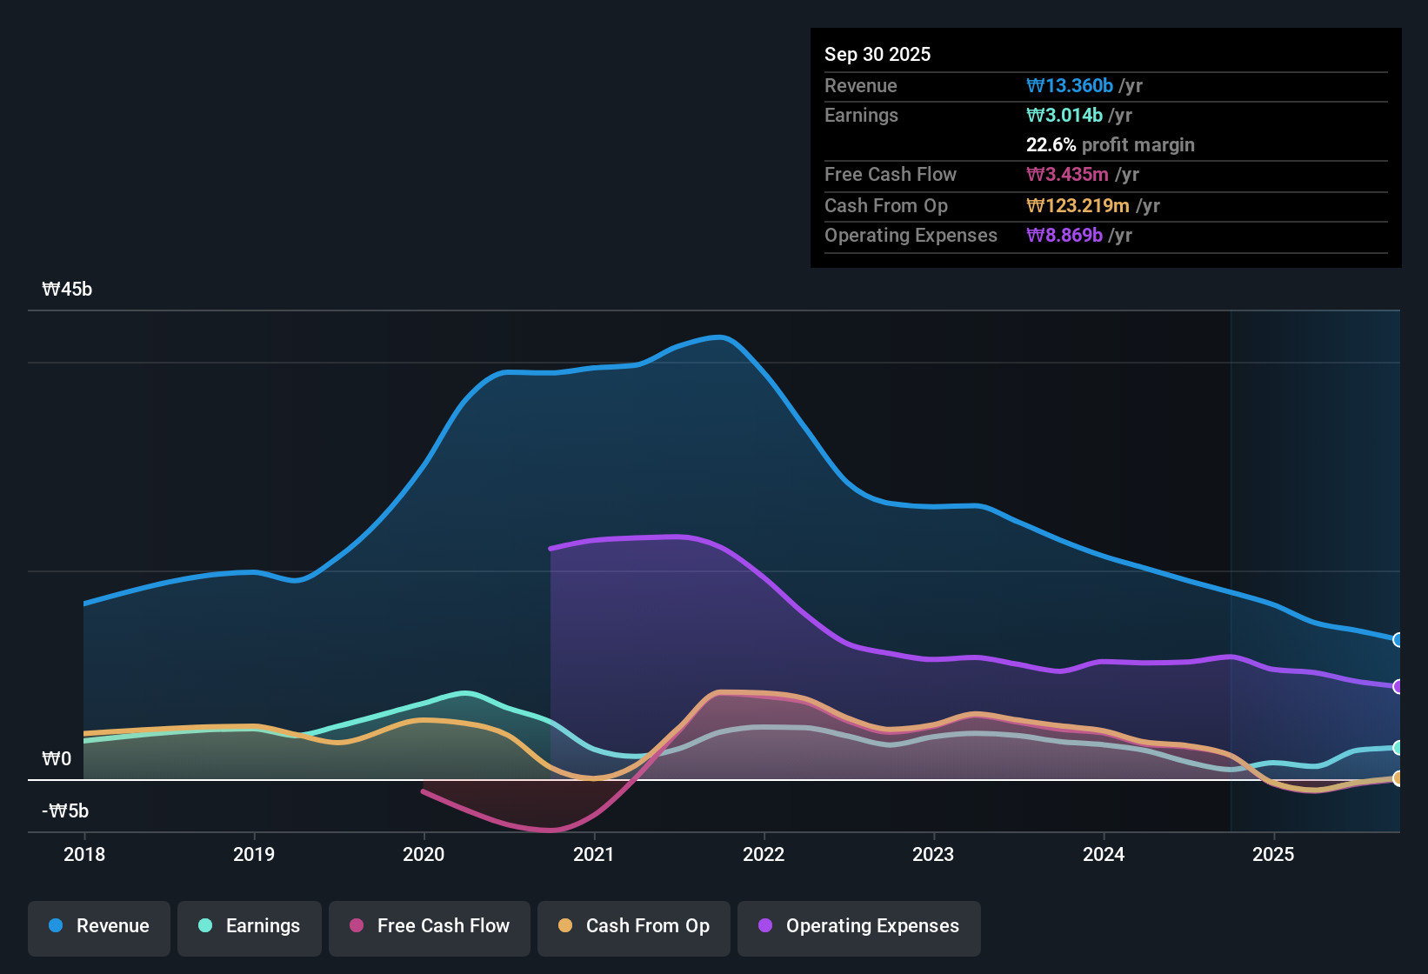Expand details for the Sep 30 2025 tooltip header

coord(877,54)
